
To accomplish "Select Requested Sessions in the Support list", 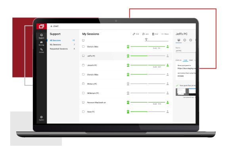I will coord(59,49).
